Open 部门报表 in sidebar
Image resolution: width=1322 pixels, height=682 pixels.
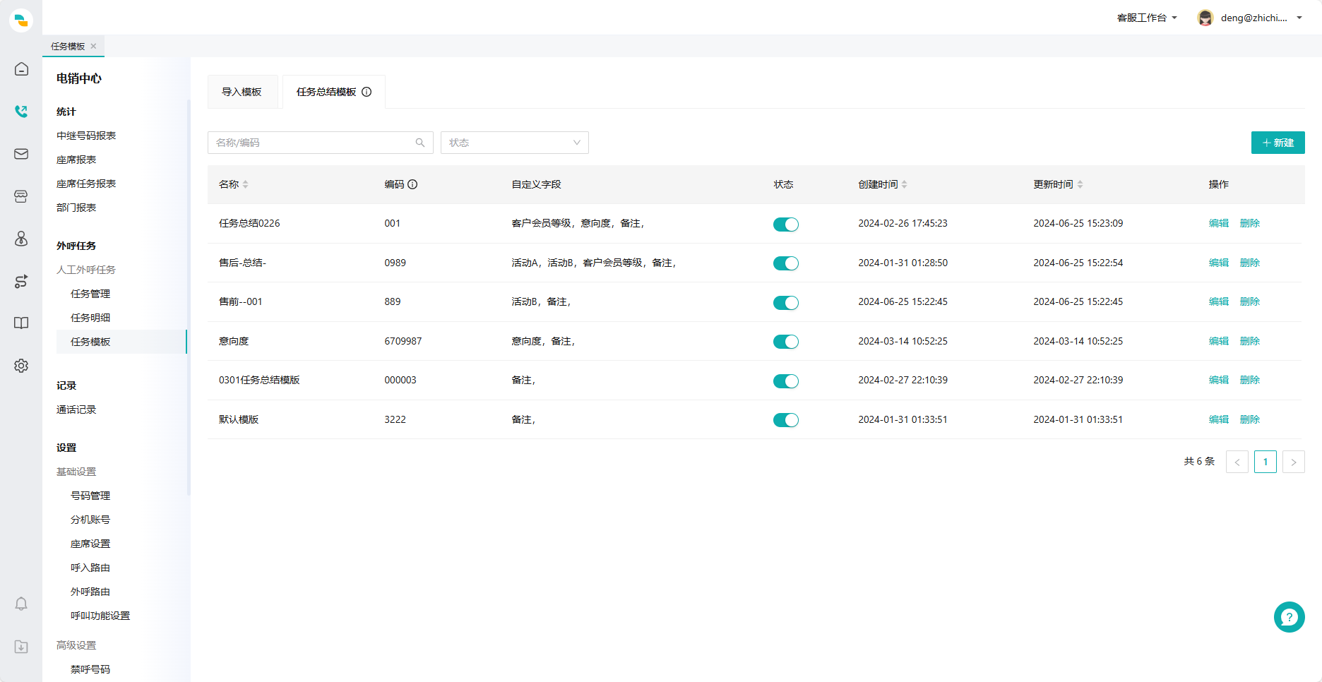[76, 208]
